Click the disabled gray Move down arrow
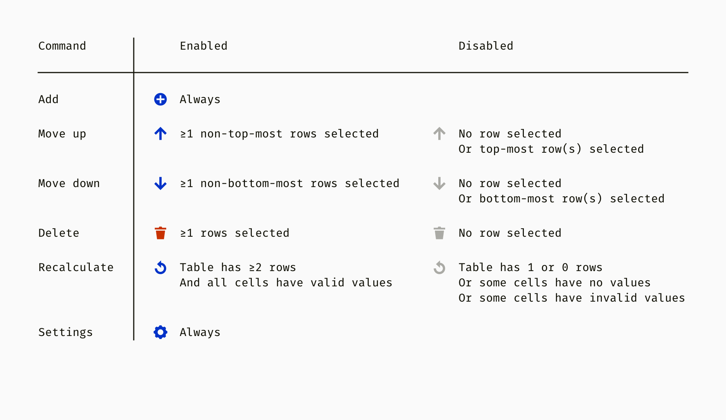The height and width of the screenshot is (420, 726). (439, 183)
